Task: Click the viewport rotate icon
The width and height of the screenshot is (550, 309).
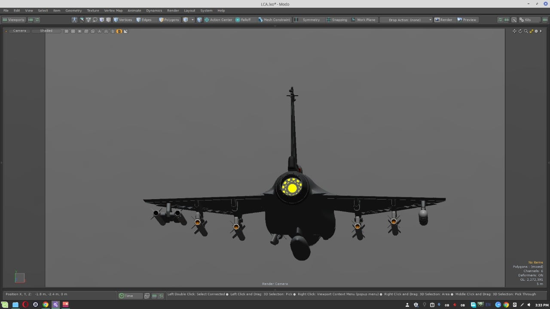Action: 520,31
